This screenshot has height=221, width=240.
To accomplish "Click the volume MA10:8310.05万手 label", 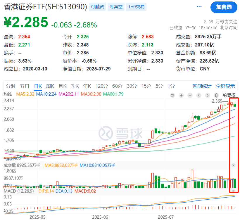I will pos(98,165).
